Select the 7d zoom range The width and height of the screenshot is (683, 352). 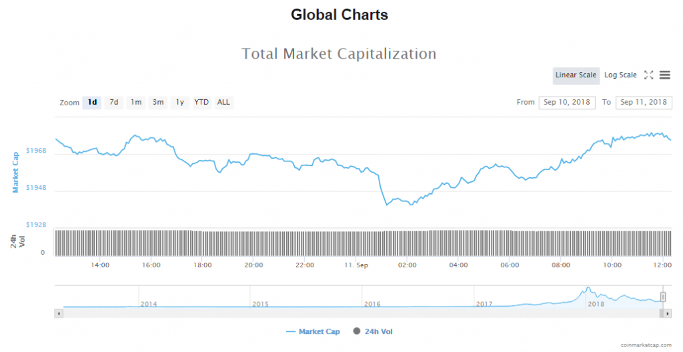tap(114, 103)
